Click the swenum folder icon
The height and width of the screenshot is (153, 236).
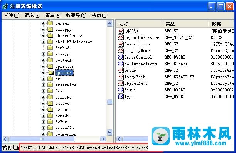50,109
